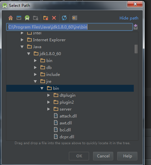Click the file tree vertical scrollbar
Image resolution: width=151 pixels, height=165 pixels.
pos(136,49)
